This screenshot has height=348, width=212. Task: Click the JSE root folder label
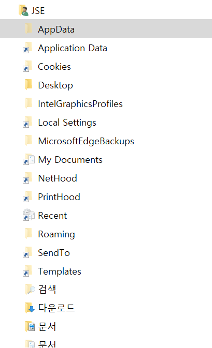coord(38,11)
